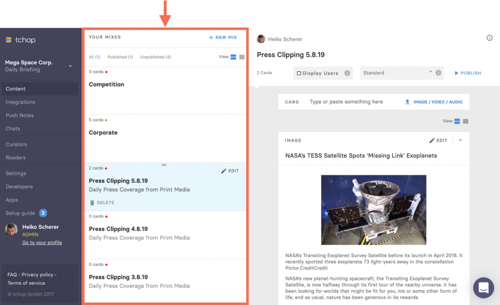The height and width of the screenshot is (305, 500).
Task: Expand Image card options arrow
Action: click(x=460, y=140)
